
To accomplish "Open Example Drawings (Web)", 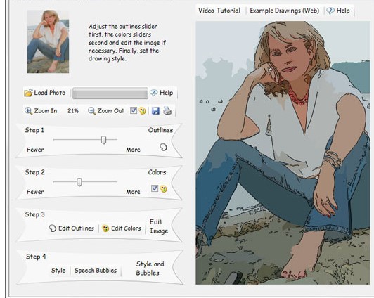I will click(x=284, y=11).
